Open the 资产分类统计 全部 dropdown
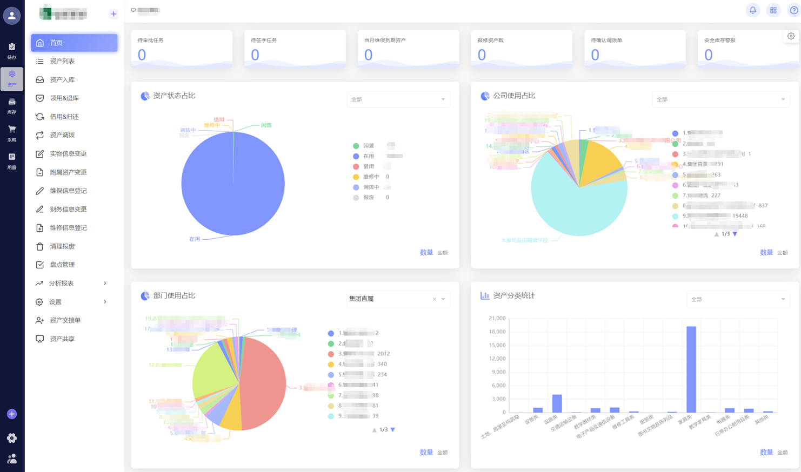Image resolution: width=801 pixels, height=472 pixels. coord(738,299)
